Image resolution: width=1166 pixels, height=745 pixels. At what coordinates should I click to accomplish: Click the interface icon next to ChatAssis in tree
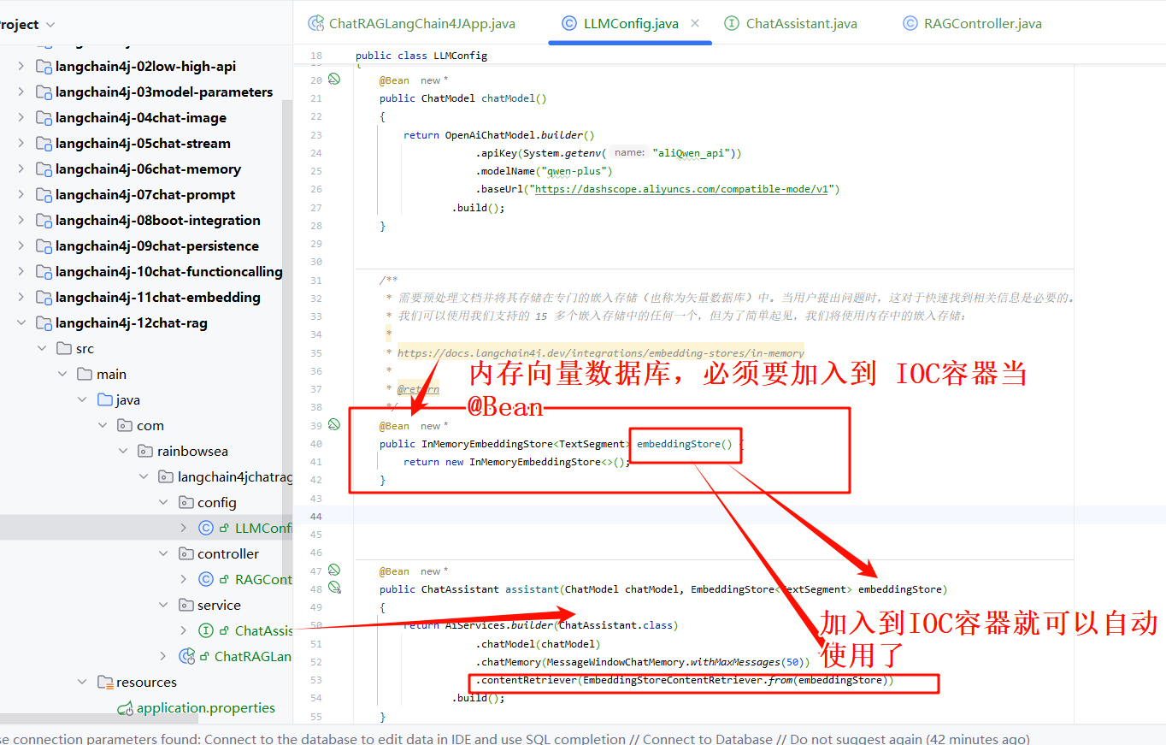click(x=205, y=630)
